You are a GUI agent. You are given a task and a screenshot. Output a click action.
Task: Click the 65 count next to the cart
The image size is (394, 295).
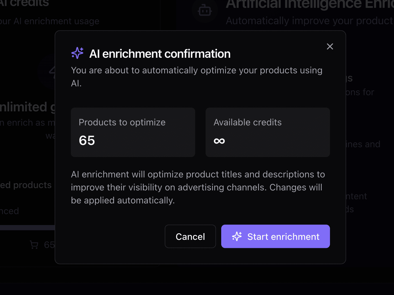point(49,245)
